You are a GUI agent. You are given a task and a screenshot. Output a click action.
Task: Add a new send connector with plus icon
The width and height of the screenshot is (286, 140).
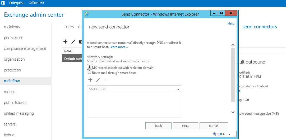(65, 42)
